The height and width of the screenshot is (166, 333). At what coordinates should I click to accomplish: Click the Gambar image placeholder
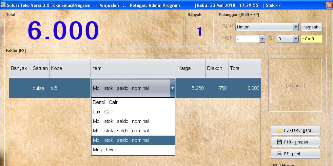click(x=295, y=85)
